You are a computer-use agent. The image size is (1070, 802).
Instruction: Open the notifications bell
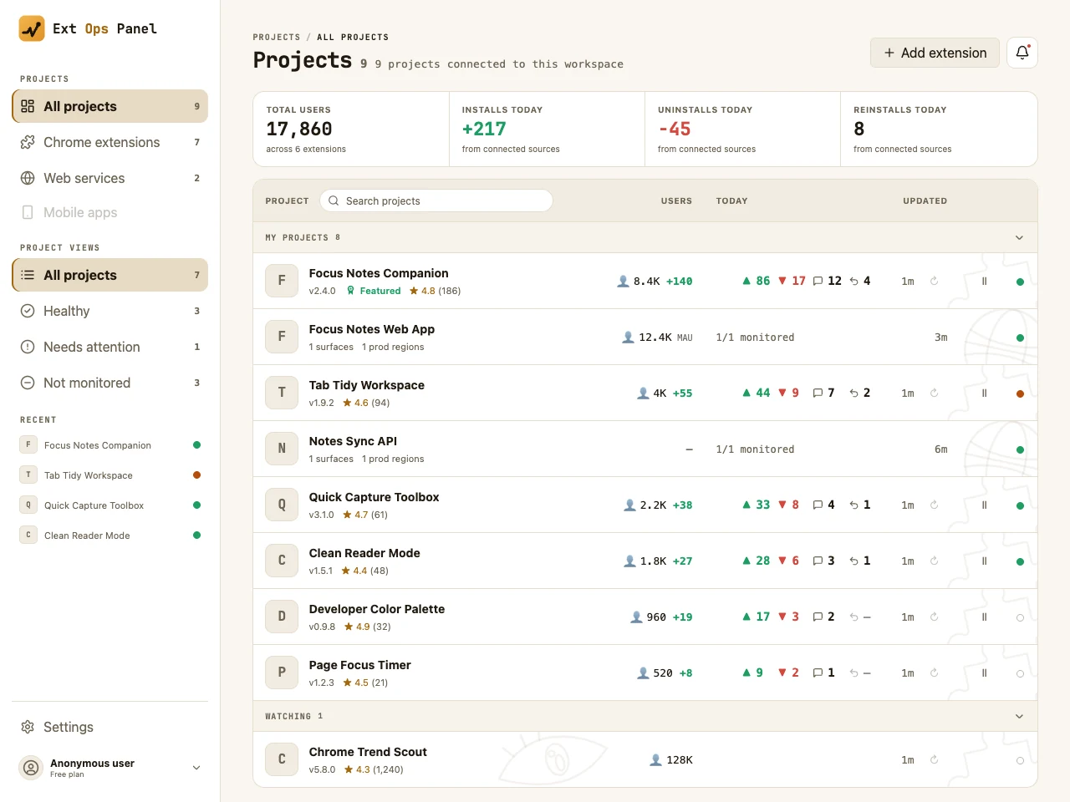coord(1022,53)
